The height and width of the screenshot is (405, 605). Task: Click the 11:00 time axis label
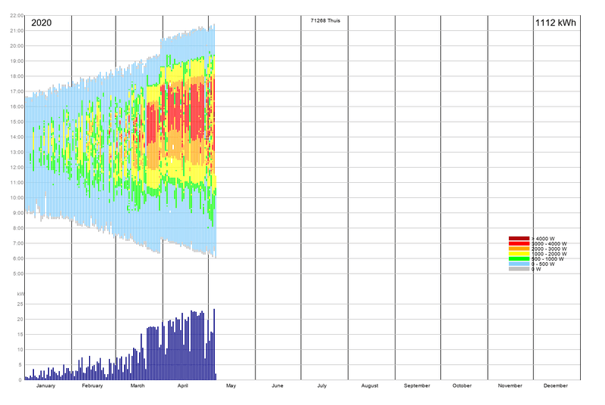click(17, 183)
